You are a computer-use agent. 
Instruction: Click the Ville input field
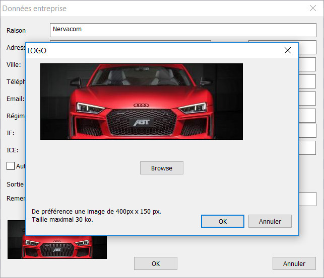tap(307, 64)
